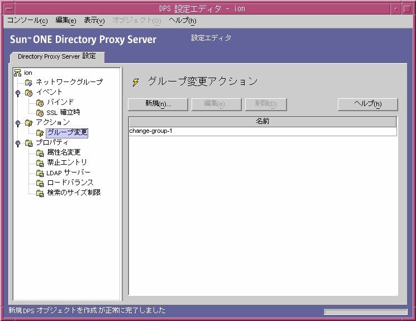Select the ion root tree label
Viewport: 416px width, 321px height.
coord(28,73)
